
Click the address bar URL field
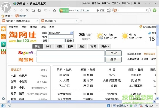82,10
